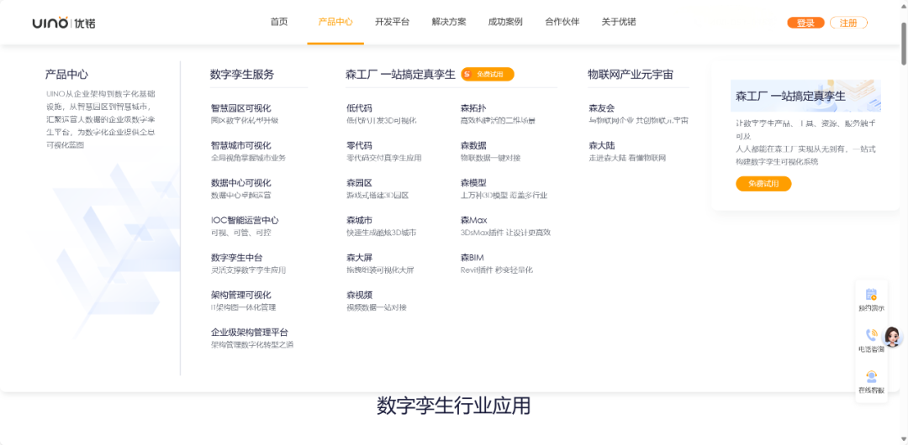The height and width of the screenshot is (445, 908).
Task: Click the 注册 button
Action: point(848,24)
